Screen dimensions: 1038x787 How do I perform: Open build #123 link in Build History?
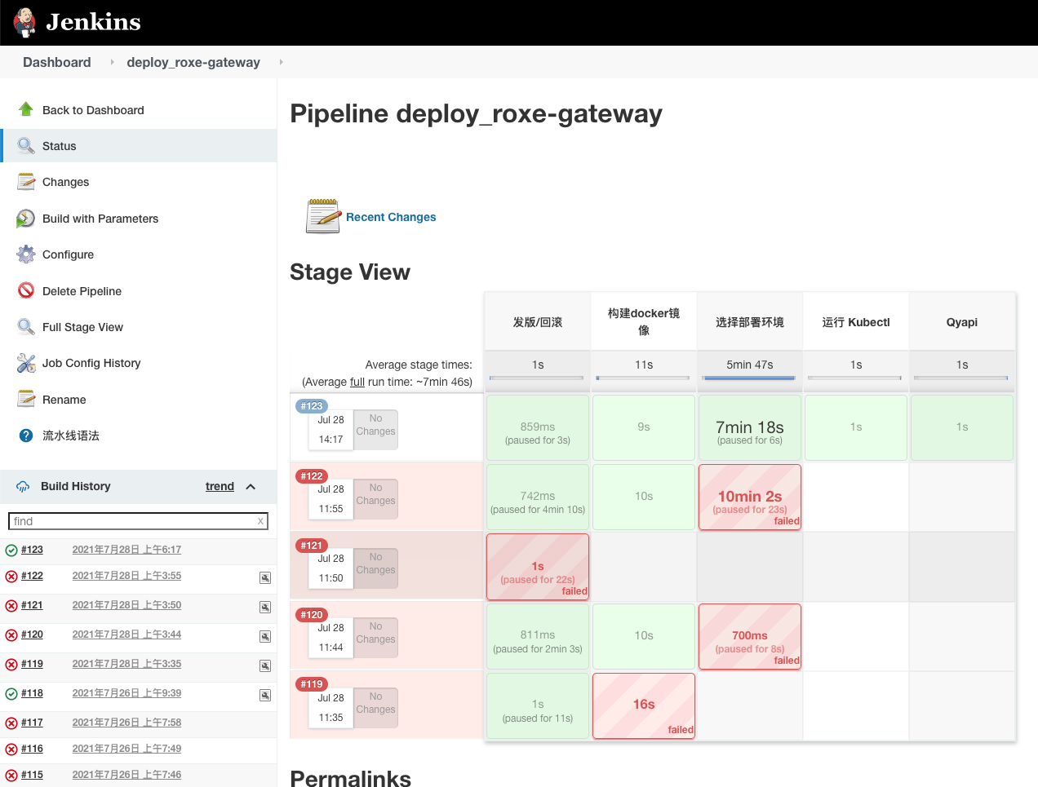32,550
